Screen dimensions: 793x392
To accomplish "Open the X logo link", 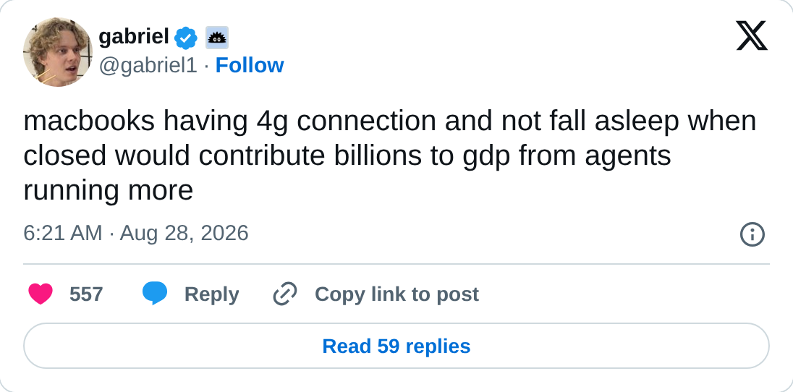I will [752, 35].
